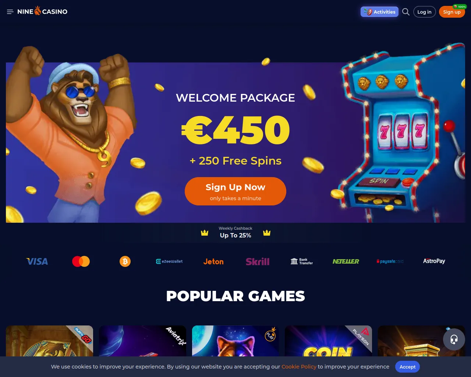Open the live support headset icon
471x377 pixels.
454,339
